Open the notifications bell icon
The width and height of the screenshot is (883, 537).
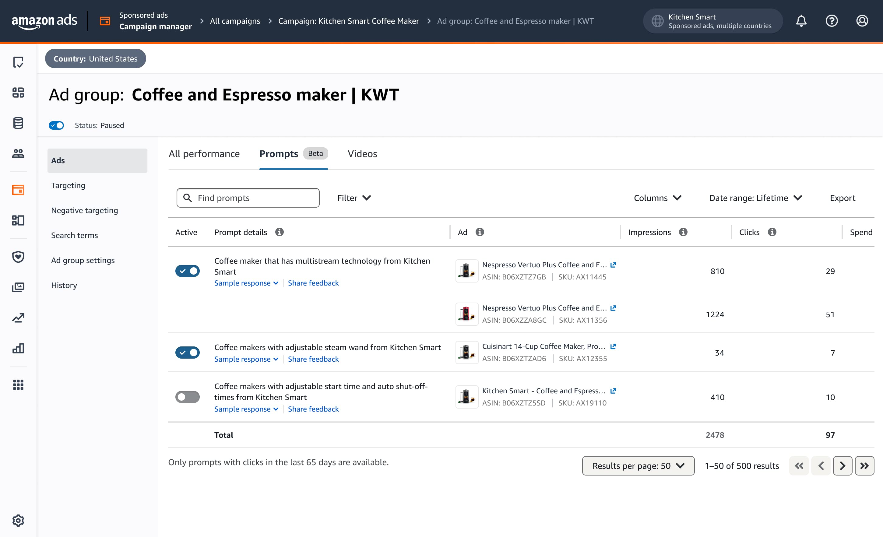(x=801, y=21)
